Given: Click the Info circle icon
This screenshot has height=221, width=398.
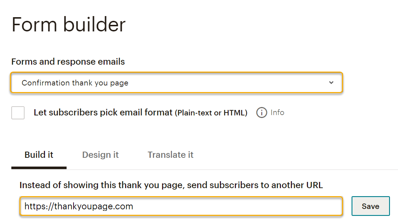Looking at the screenshot, I should [262, 113].
